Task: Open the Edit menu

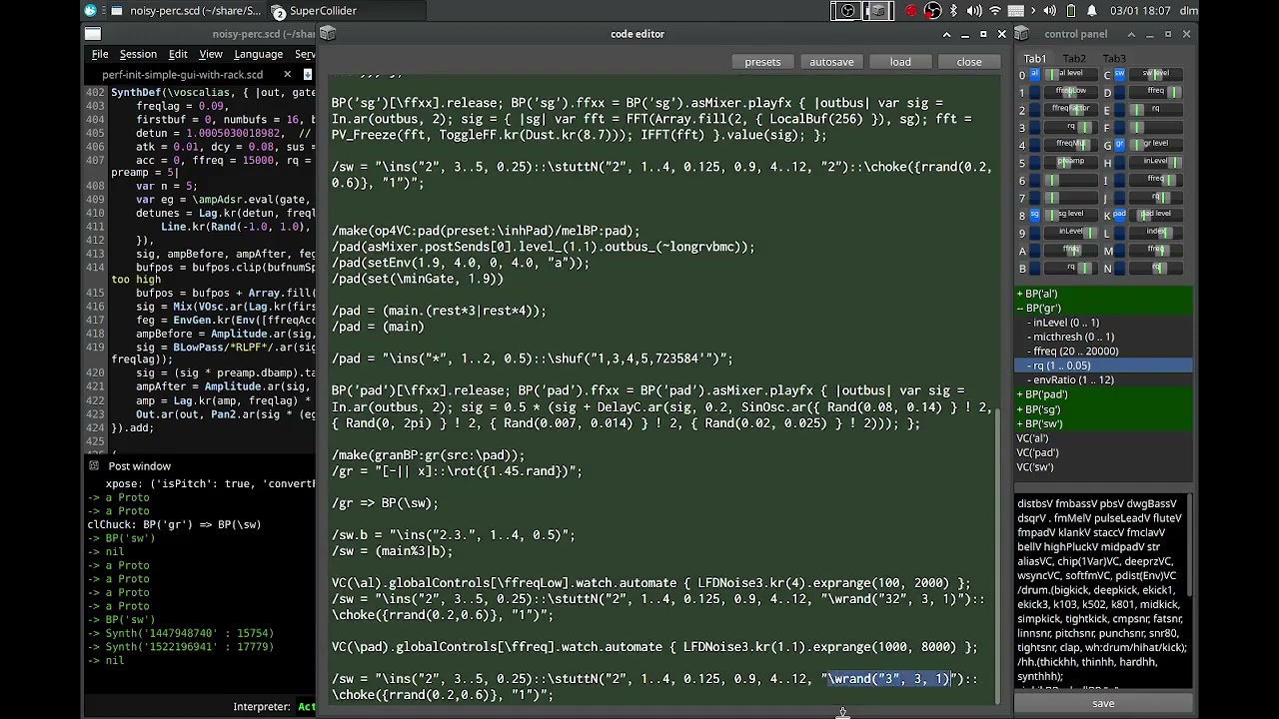Action: (x=178, y=54)
